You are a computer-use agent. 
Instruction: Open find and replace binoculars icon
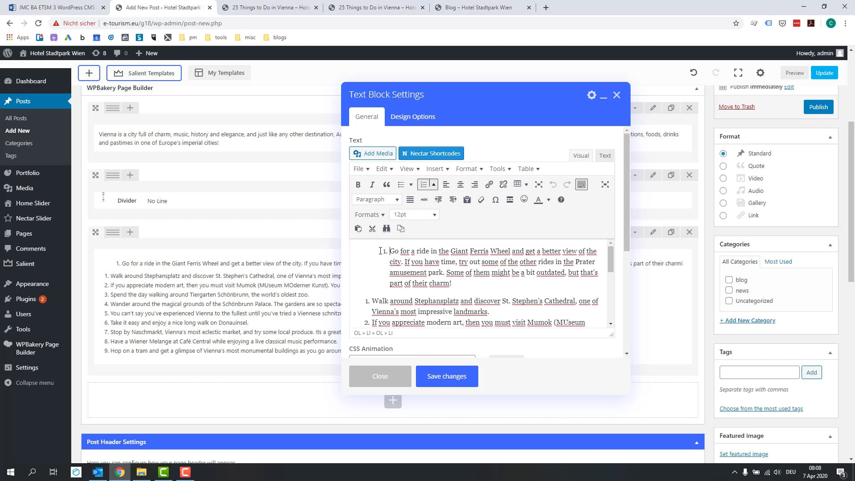click(387, 228)
